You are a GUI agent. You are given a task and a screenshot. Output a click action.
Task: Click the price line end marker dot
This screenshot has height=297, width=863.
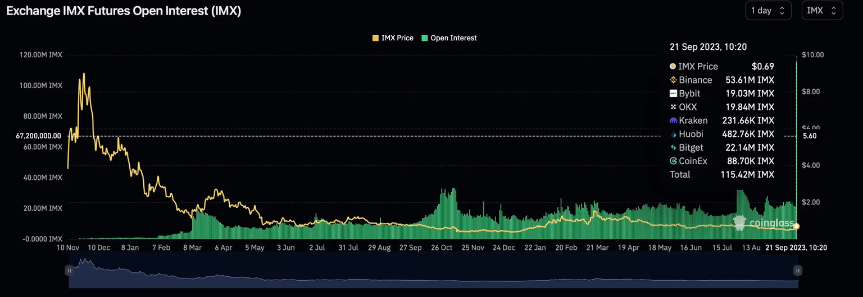click(x=797, y=226)
